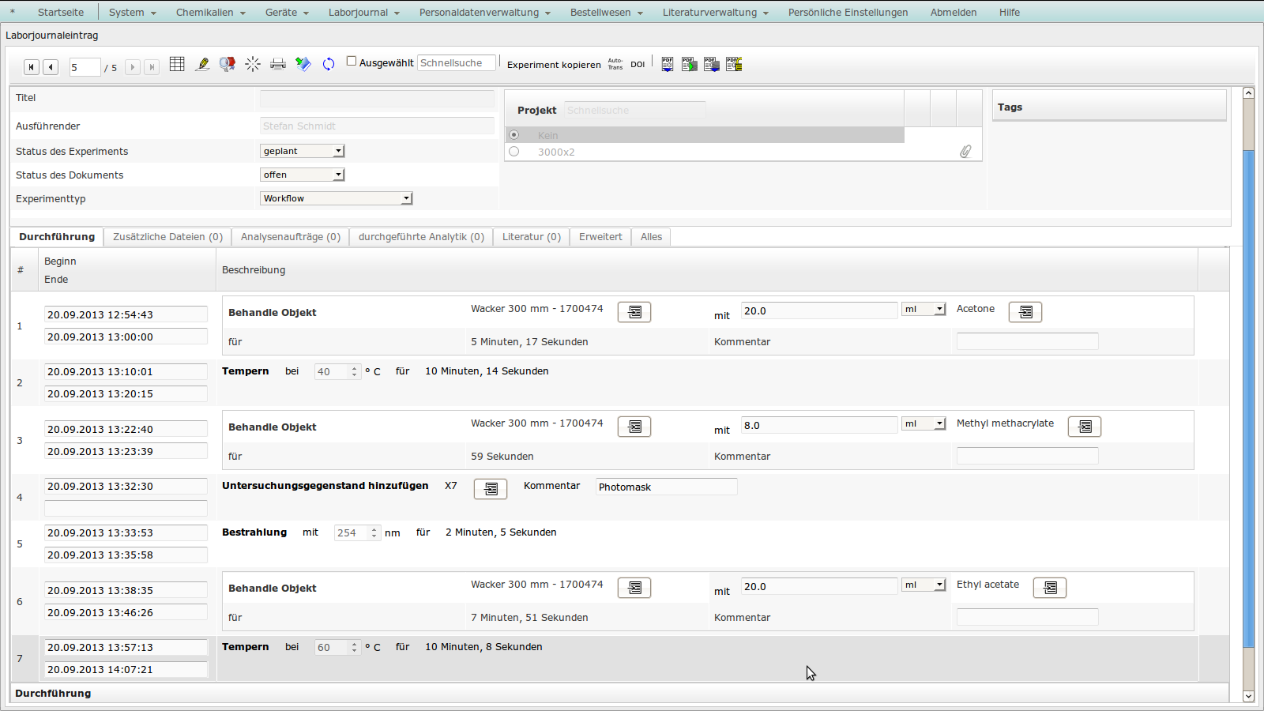
Task: Toggle the Ausgewählt checkbox
Action: click(x=352, y=62)
